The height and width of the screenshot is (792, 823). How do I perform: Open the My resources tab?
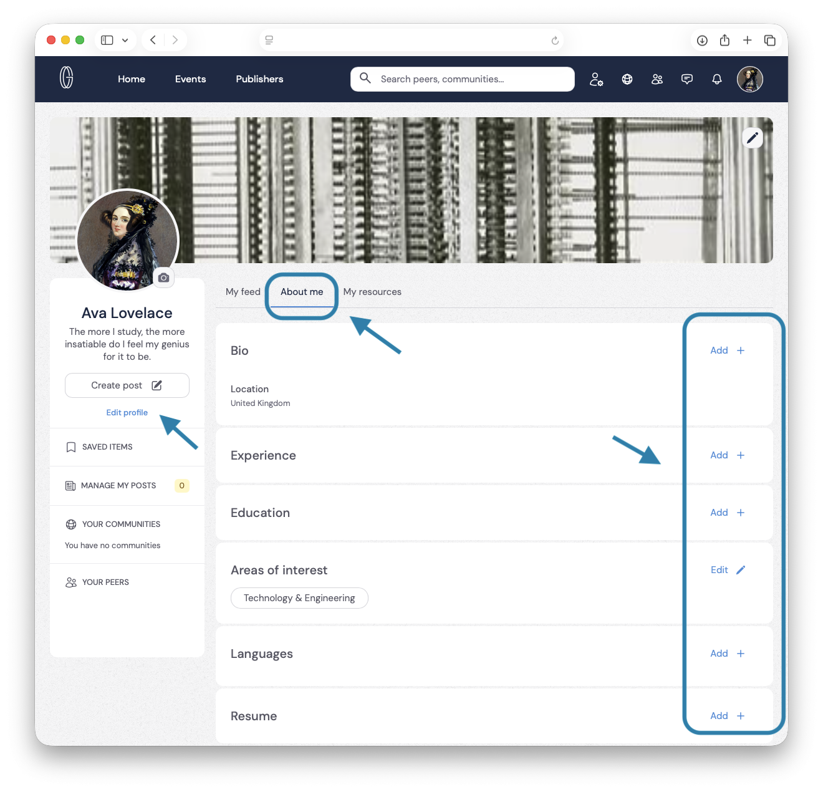(372, 292)
